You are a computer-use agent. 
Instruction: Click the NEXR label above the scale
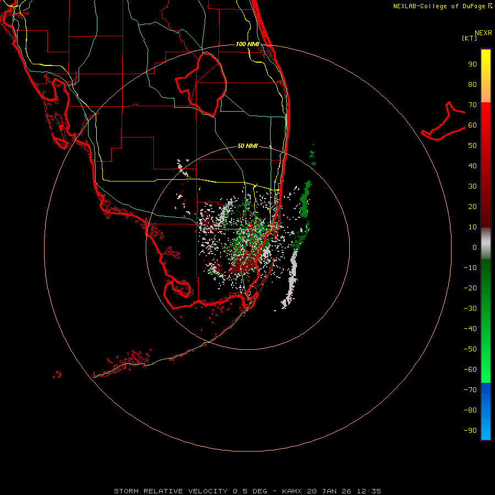(x=483, y=33)
